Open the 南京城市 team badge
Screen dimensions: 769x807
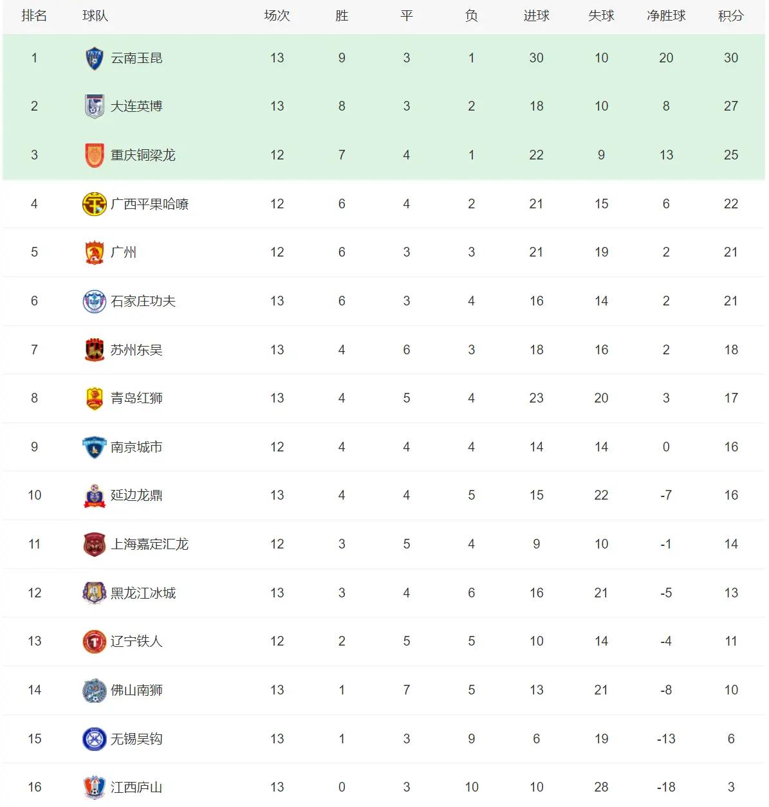(95, 448)
